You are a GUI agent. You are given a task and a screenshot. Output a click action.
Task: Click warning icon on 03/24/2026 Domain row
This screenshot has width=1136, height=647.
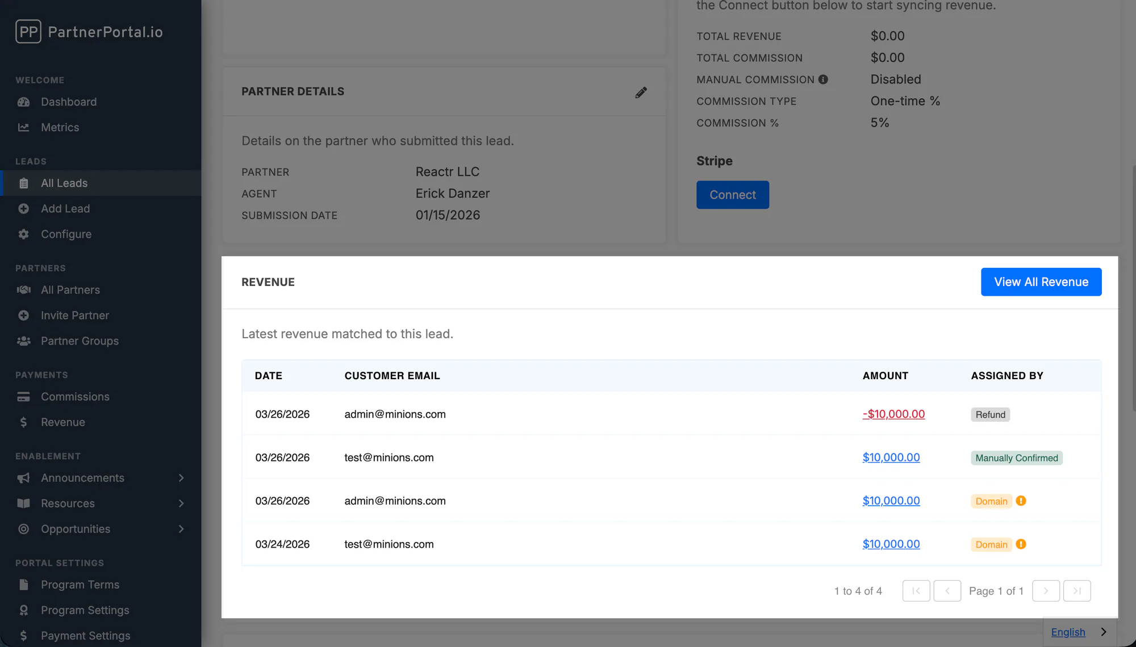(x=1021, y=544)
